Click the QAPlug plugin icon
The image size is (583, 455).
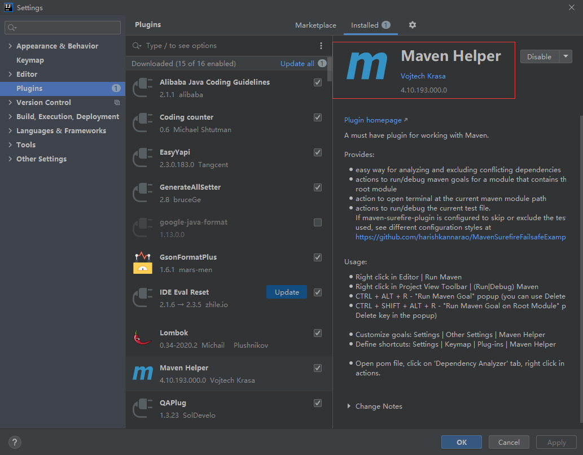[x=143, y=409]
